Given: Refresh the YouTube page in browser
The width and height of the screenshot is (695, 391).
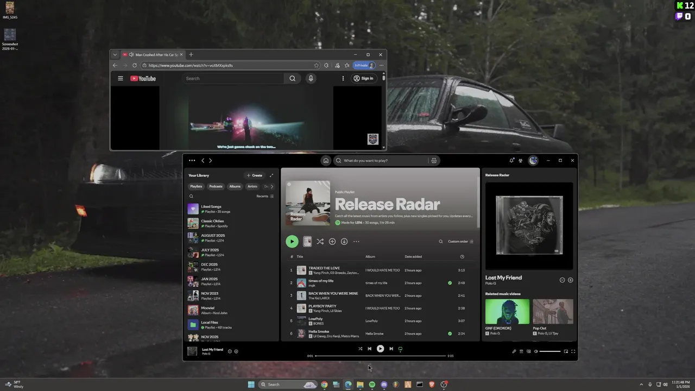Looking at the screenshot, I should (x=134, y=65).
